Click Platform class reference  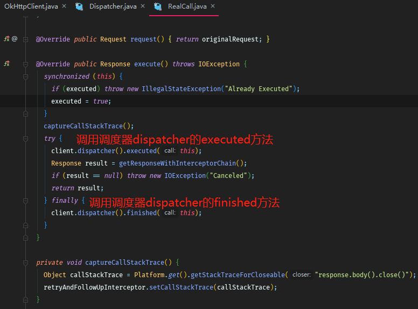pos(149,275)
